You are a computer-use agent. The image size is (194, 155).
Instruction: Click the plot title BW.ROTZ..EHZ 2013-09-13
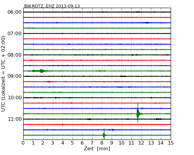pos(52,6)
